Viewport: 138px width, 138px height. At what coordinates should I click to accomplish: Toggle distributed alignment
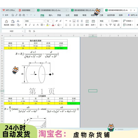click(x=82, y=25)
